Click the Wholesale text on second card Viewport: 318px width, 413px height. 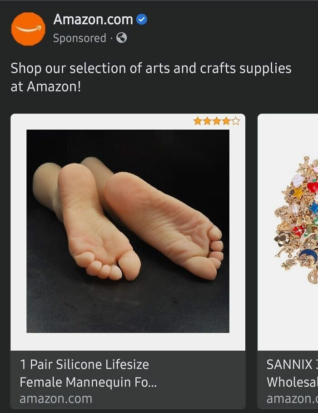(292, 382)
